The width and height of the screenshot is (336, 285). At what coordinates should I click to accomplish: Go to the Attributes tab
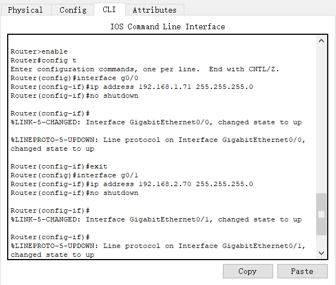click(154, 10)
